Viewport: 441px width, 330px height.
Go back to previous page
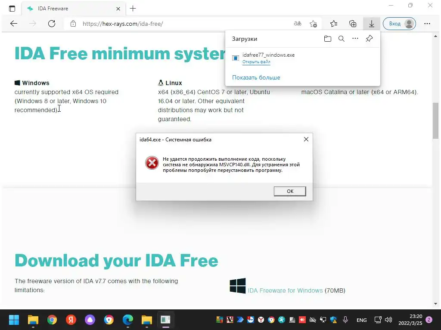[x=14, y=24]
